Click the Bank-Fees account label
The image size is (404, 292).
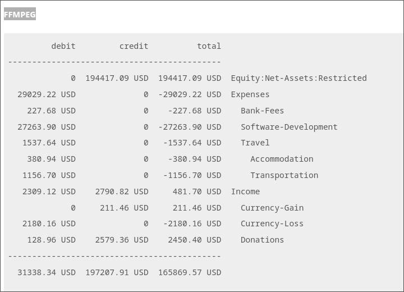262,111
